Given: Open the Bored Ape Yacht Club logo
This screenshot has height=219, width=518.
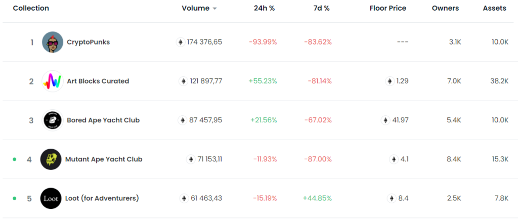Looking at the screenshot, I should (53, 120).
